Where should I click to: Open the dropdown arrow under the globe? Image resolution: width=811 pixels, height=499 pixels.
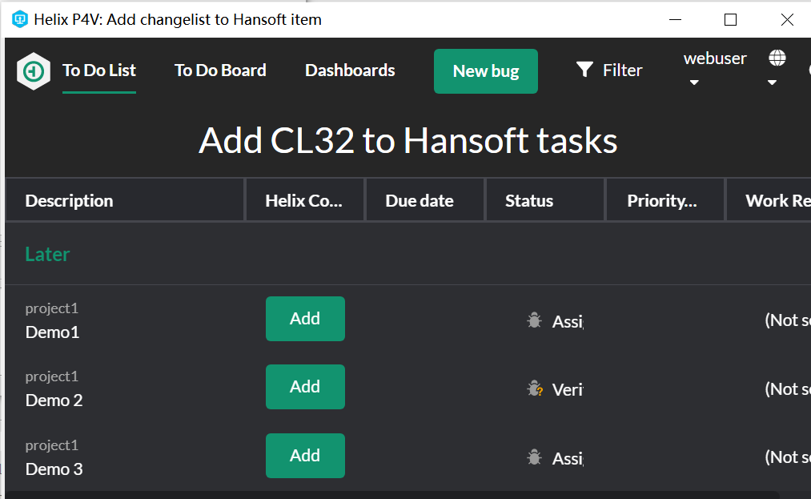(772, 82)
